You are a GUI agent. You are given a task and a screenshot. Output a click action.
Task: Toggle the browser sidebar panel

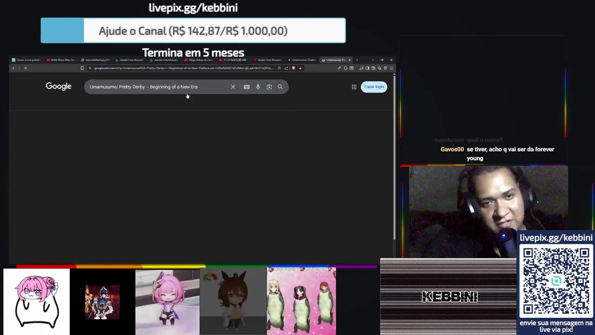[x=367, y=68]
